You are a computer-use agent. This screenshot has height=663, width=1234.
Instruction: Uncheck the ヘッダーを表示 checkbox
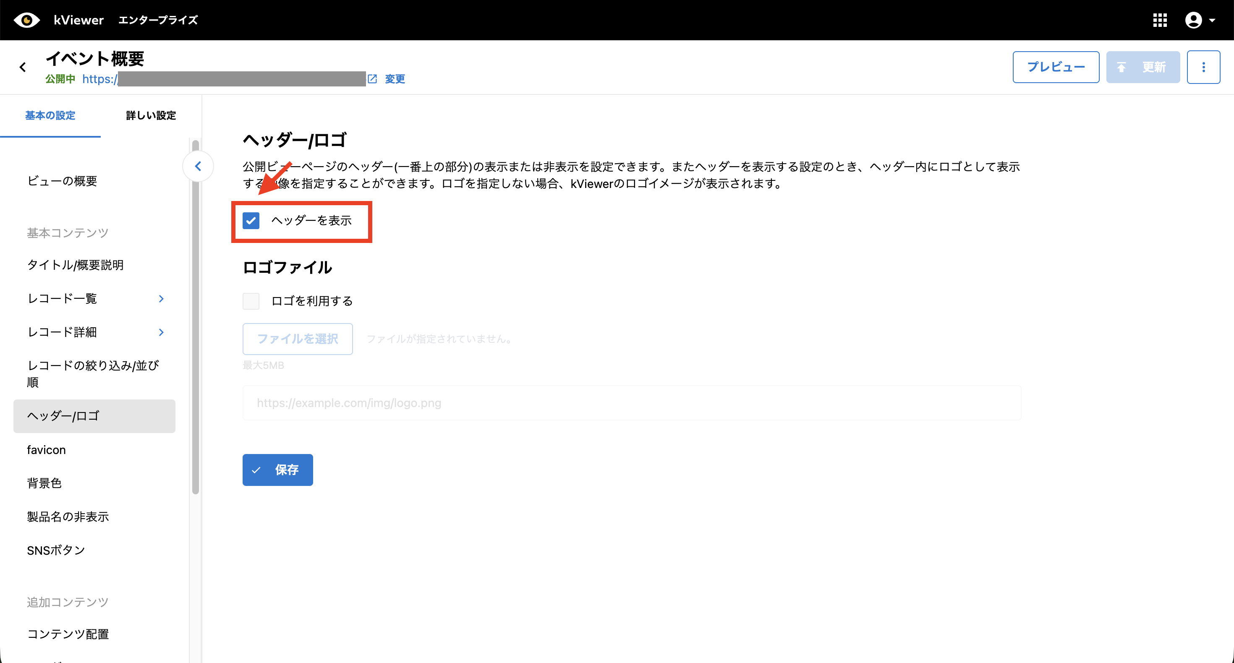pyautogui.click(x=251, y=221)
